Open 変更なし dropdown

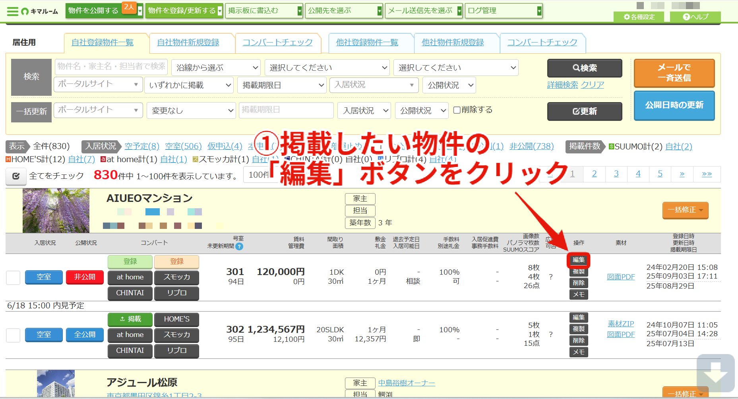pyautogui.click(x=191, y=110)
